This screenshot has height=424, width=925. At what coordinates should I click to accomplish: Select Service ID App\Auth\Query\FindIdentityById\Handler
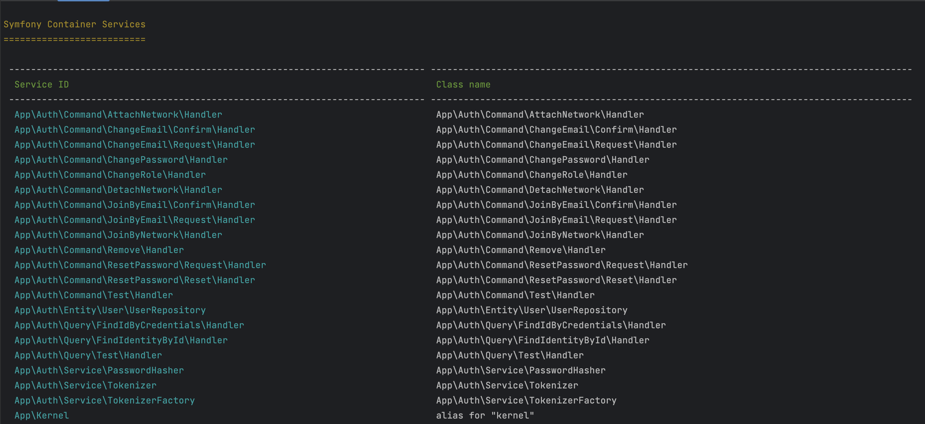pyautogui.click(x=121, y=341)
